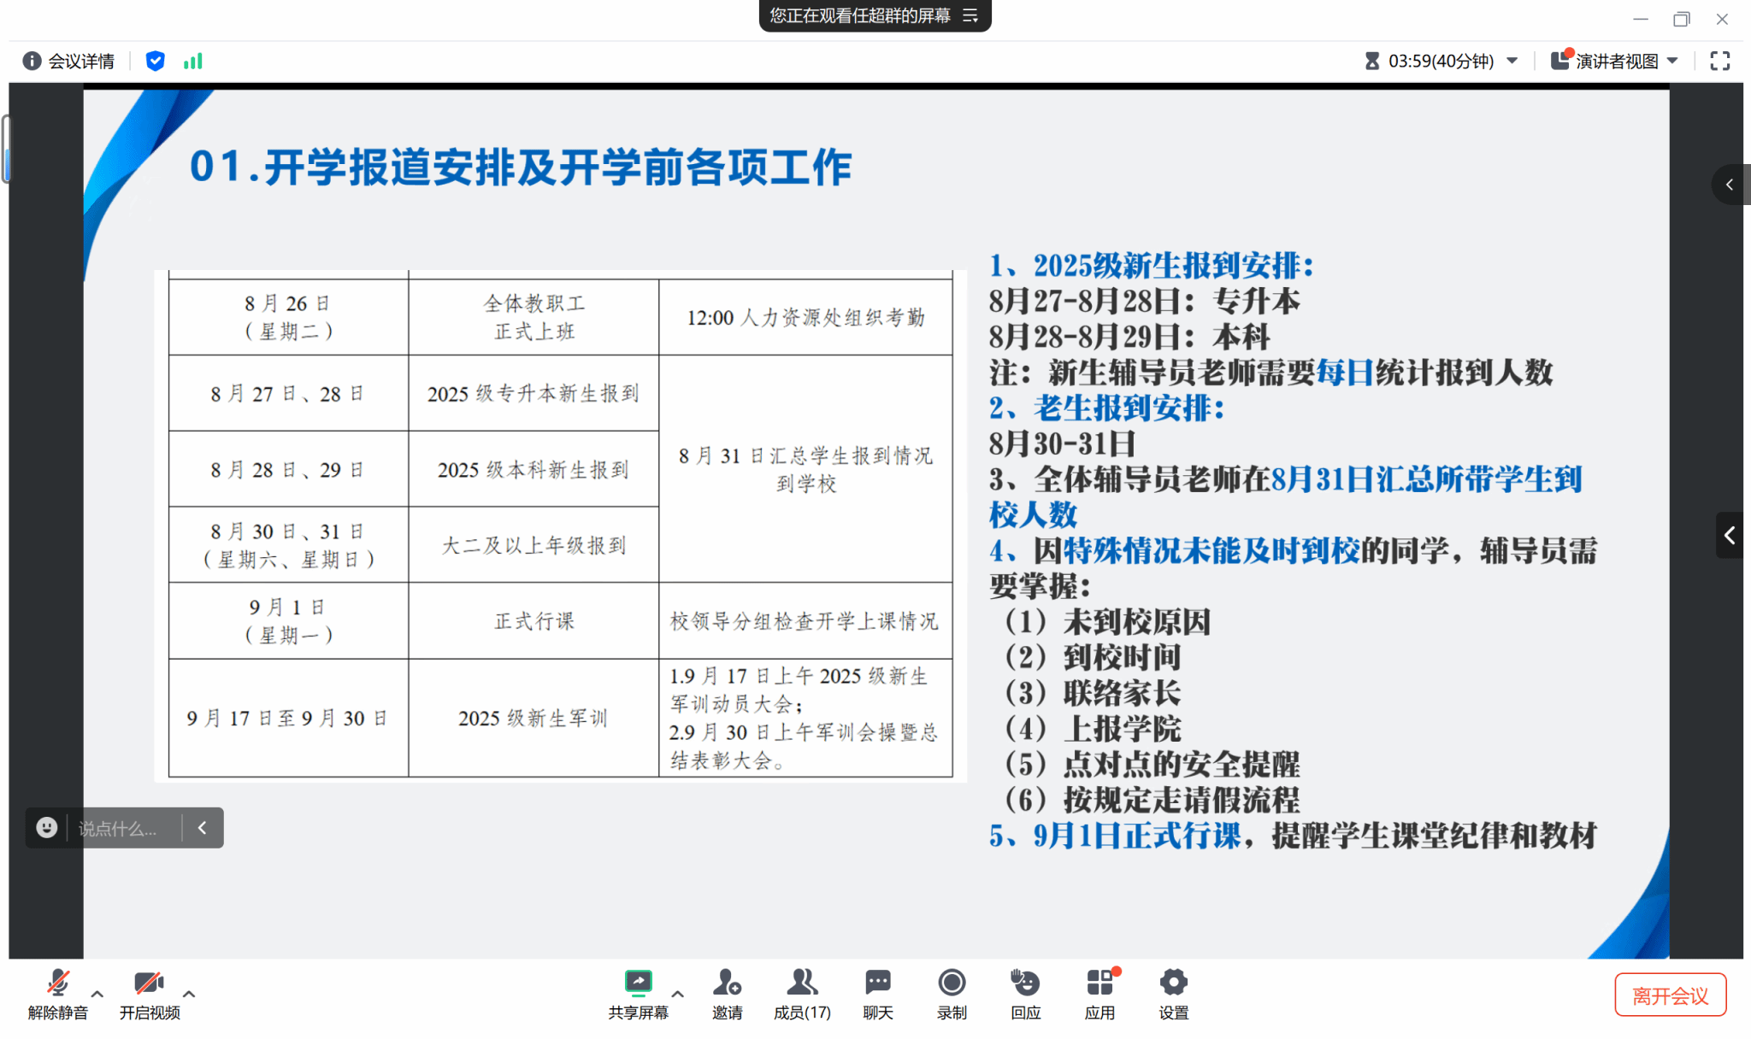This screenshot has width=1751, height=1039.
Task: Click the blue security shield icon
Action: click(155, 61)
